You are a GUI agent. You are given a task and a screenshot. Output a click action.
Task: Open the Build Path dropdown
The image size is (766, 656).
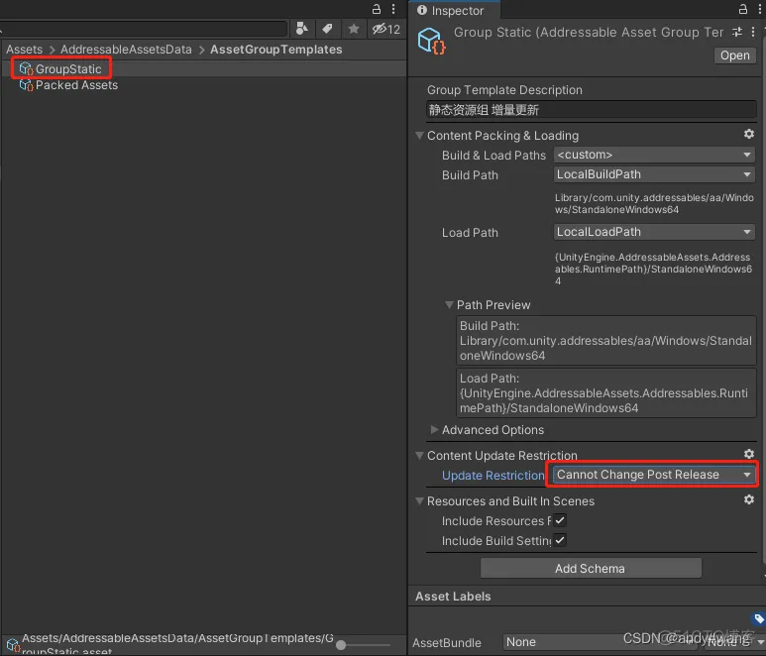click(x=654, y=174)
